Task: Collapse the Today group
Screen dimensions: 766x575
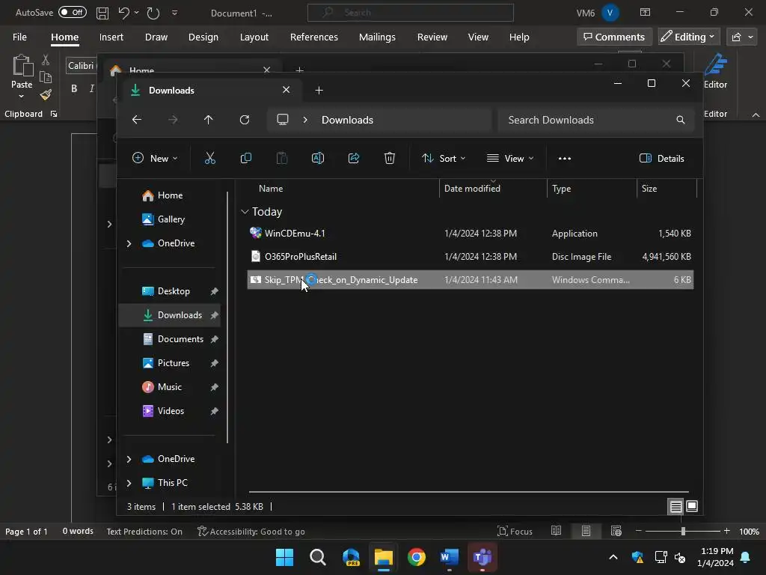Action: [245, 212]
